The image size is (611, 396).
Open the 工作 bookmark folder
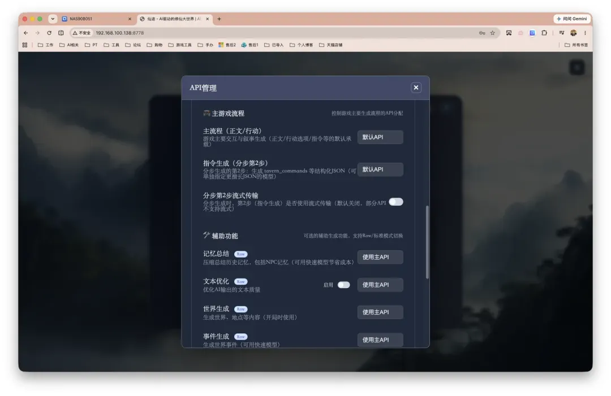[46, 45]
